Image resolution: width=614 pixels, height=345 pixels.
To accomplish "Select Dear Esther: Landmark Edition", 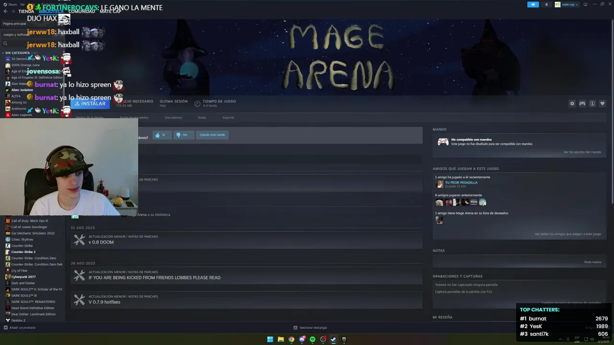I will click(x=33, y=314).
